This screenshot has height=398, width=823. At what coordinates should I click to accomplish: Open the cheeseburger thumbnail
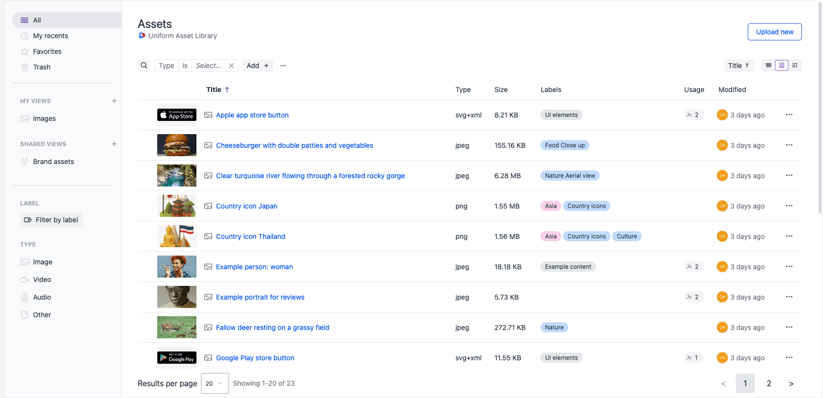pyautogui.click(x=177, y=145)
